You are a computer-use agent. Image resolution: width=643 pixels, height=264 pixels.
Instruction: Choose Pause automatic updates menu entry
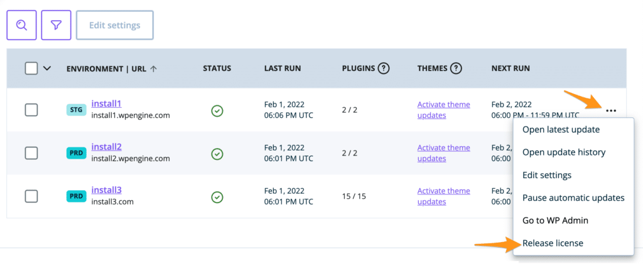(x=573, y=198)
